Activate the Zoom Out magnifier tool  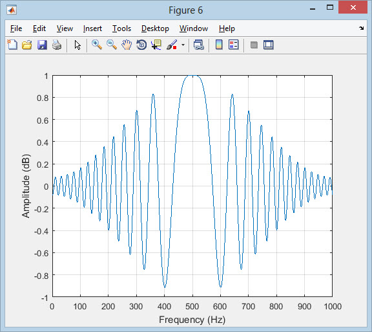pos(112,45)
